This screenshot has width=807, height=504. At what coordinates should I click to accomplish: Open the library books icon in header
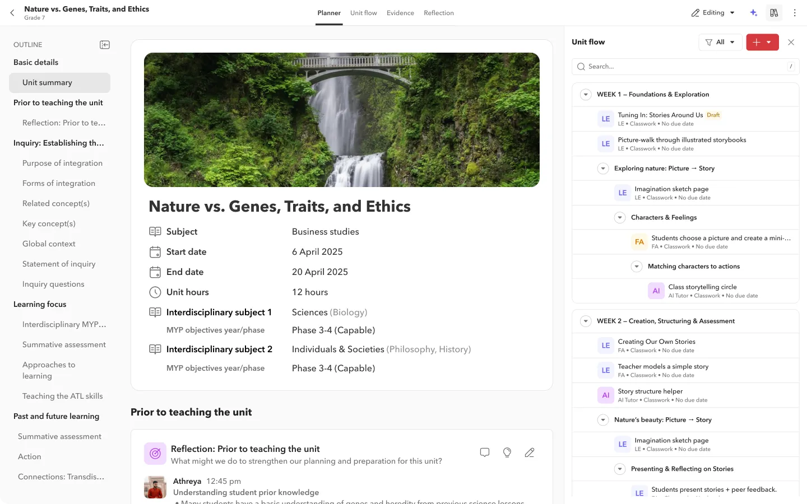(x=774, y=13)
